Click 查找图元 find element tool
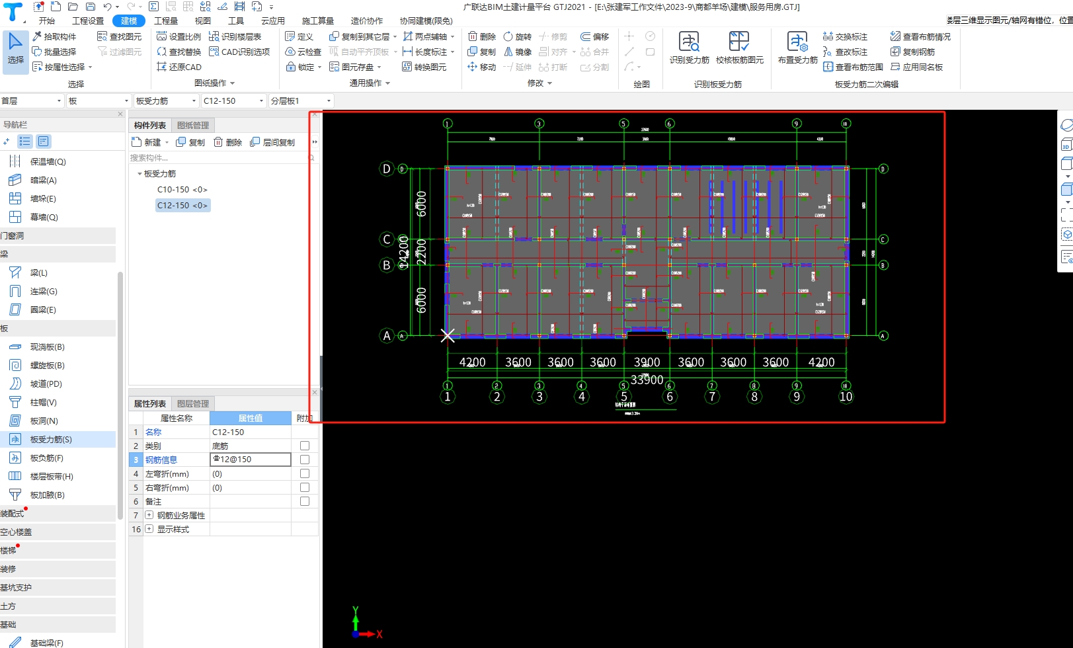 [x=120, y=36]
